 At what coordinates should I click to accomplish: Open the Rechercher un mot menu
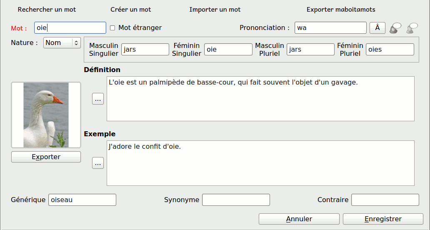pos(47,9)
